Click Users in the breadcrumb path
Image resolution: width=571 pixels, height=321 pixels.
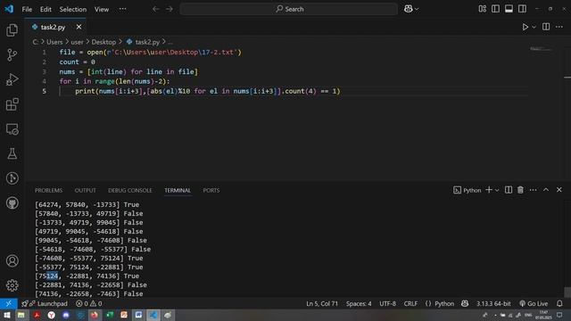coord(54,42)
